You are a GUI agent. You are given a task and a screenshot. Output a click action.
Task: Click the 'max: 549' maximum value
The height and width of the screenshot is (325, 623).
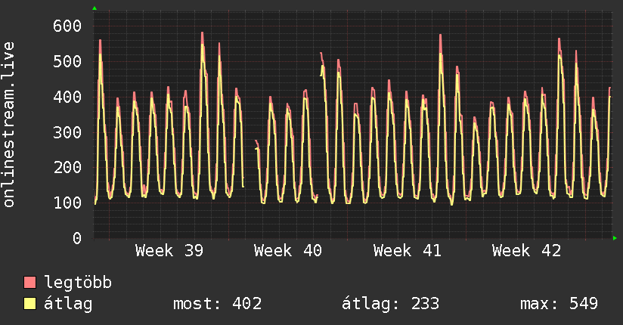click(559, 304)
